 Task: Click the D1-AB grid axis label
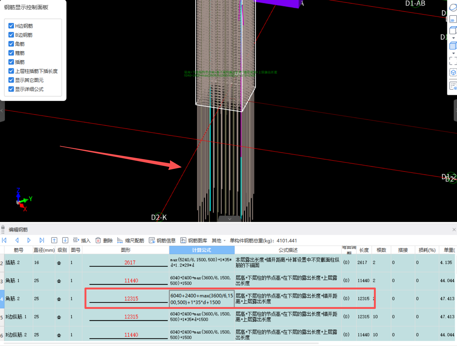415,3
